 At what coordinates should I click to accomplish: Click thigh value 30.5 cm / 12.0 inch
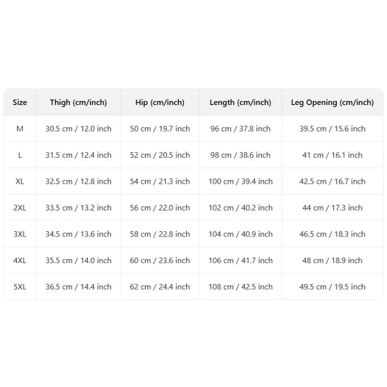point(78,129)
